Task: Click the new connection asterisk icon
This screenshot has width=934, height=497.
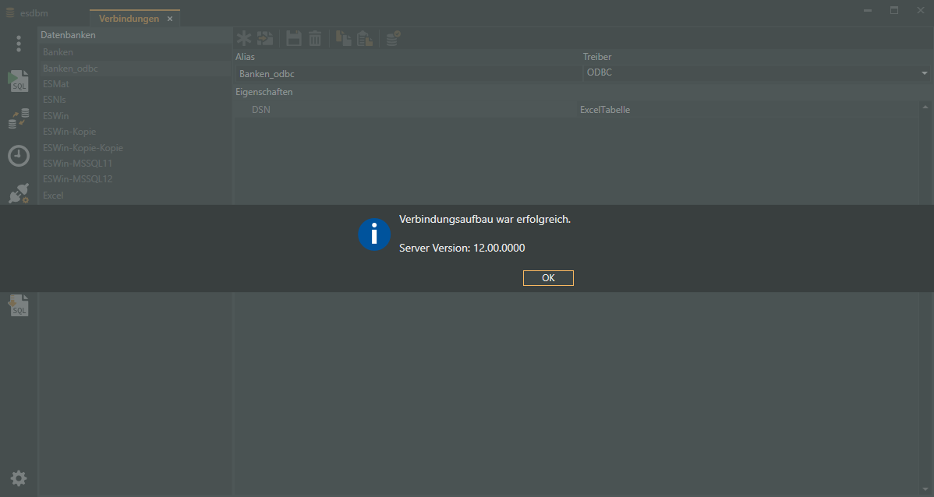Action: pos(245,38)
